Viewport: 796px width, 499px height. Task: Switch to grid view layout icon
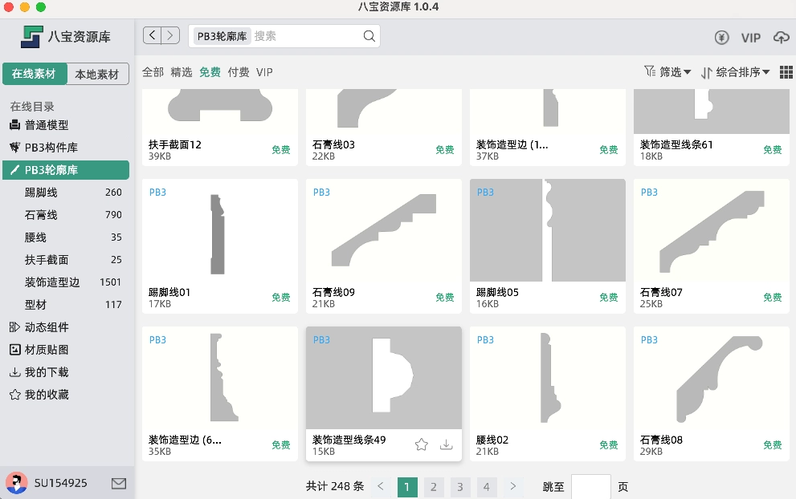[786, 72]
